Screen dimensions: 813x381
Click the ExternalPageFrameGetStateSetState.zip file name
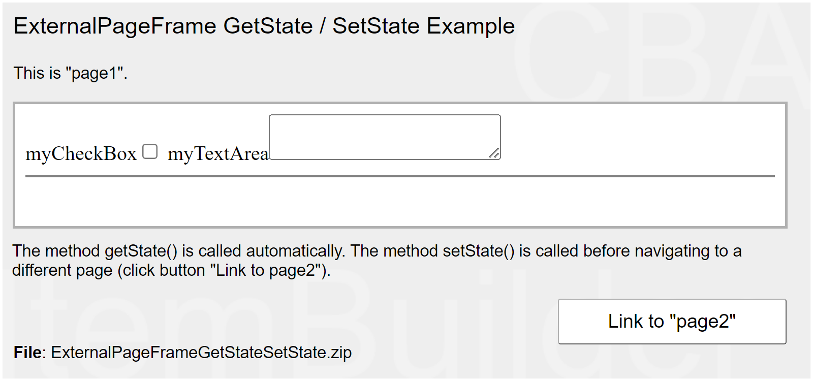click(x=201, y=353)
